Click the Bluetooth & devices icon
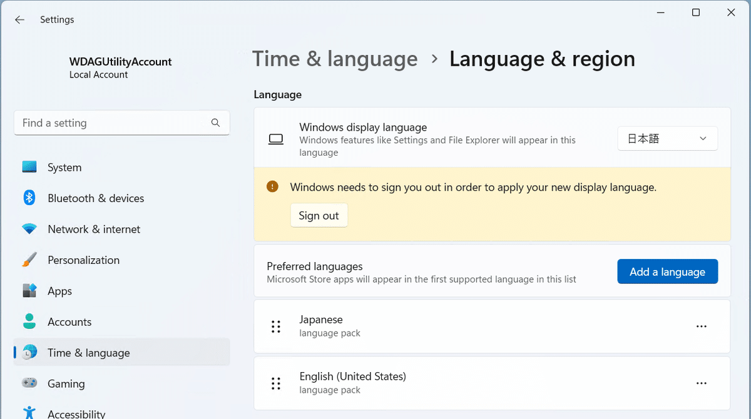 pos(29,198)
